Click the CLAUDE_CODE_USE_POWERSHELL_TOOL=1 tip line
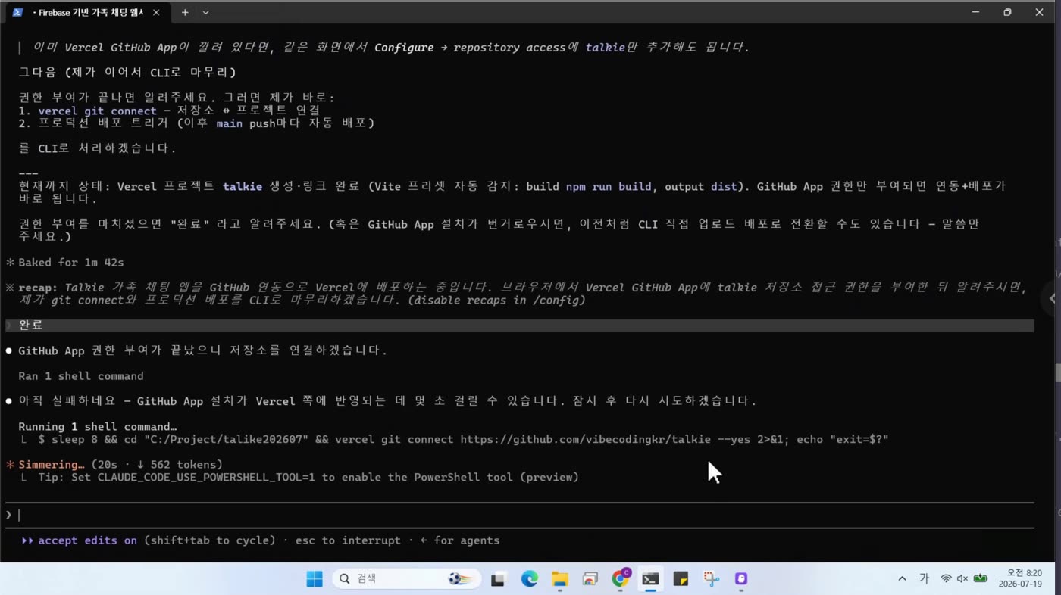Image resolution: width=1061 pixels, height=595 pixels. 308,477
